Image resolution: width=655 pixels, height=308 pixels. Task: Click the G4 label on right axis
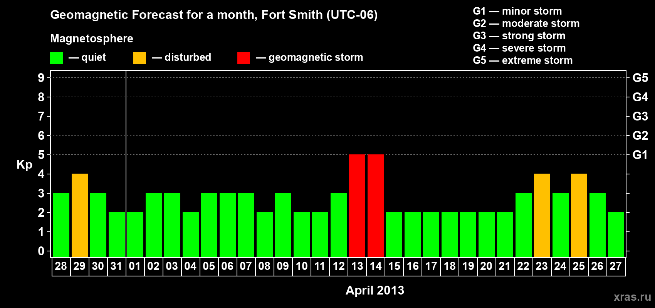pyautogui.click(x=640, y=97)
